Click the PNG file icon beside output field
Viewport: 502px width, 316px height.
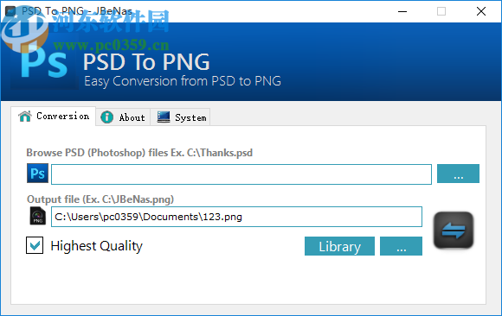coord(38,216)
